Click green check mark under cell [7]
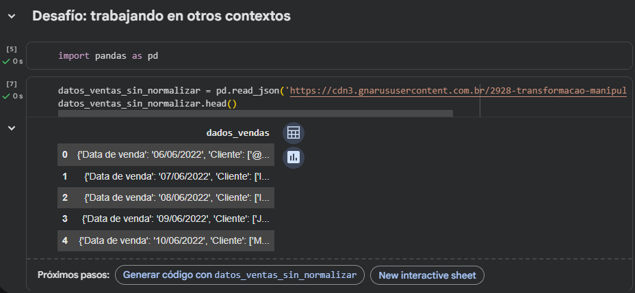Screen dimensions: 635x293 point(7,96)
